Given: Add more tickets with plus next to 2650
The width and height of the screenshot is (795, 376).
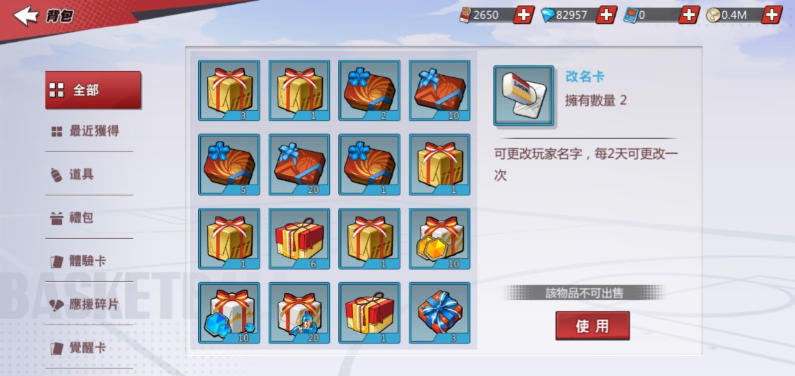Looking at the screenshot, I should click(x=524, y=15).
